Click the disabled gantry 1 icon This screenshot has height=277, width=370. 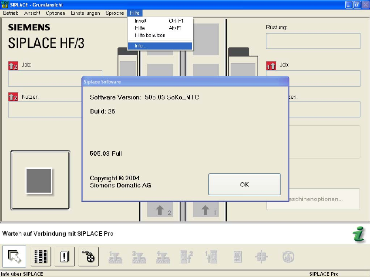pyautogui.click(x=115, y=257)
